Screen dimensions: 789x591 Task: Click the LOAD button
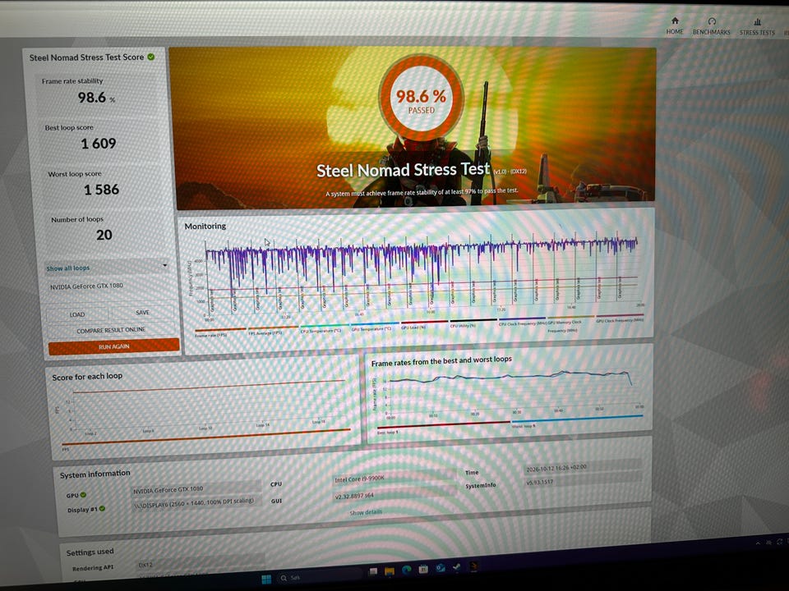pyautogui.click(x=77, y=314)
